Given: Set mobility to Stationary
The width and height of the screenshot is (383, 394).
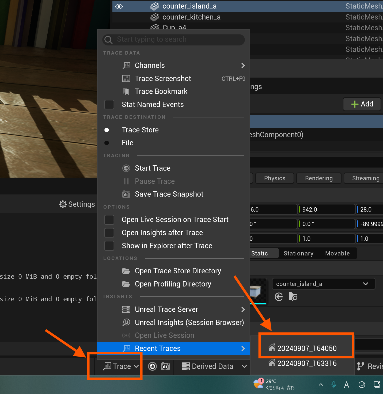Looking at the screenshot, I should click(298, 253).
